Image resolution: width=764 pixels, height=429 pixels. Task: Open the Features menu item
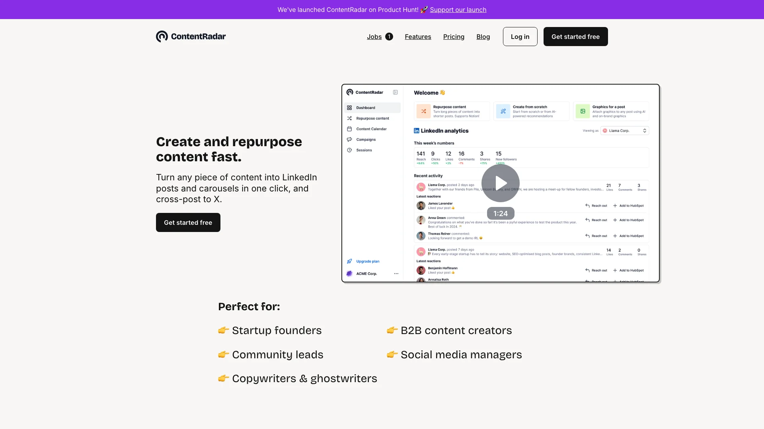tap(418, 36)
